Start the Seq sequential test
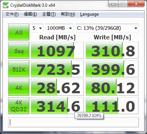The width and height of the screenshot is (147, 134). tap(19, 50)
